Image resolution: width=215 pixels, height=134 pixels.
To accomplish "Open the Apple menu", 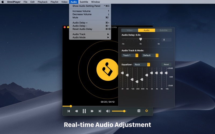I will click(3, 2).
